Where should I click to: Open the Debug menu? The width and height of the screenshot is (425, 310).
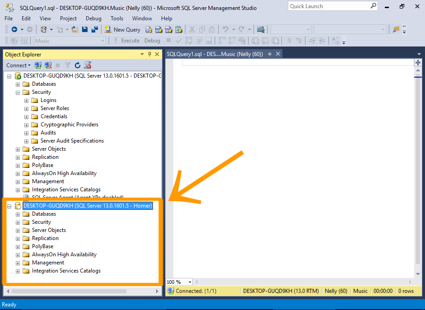coord(93,19)
